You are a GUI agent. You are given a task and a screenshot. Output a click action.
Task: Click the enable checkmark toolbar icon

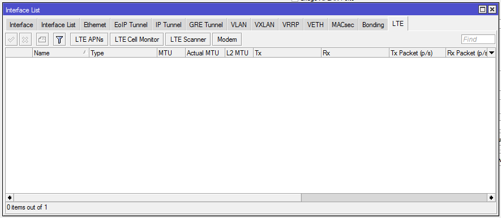[x=12, y=40]
